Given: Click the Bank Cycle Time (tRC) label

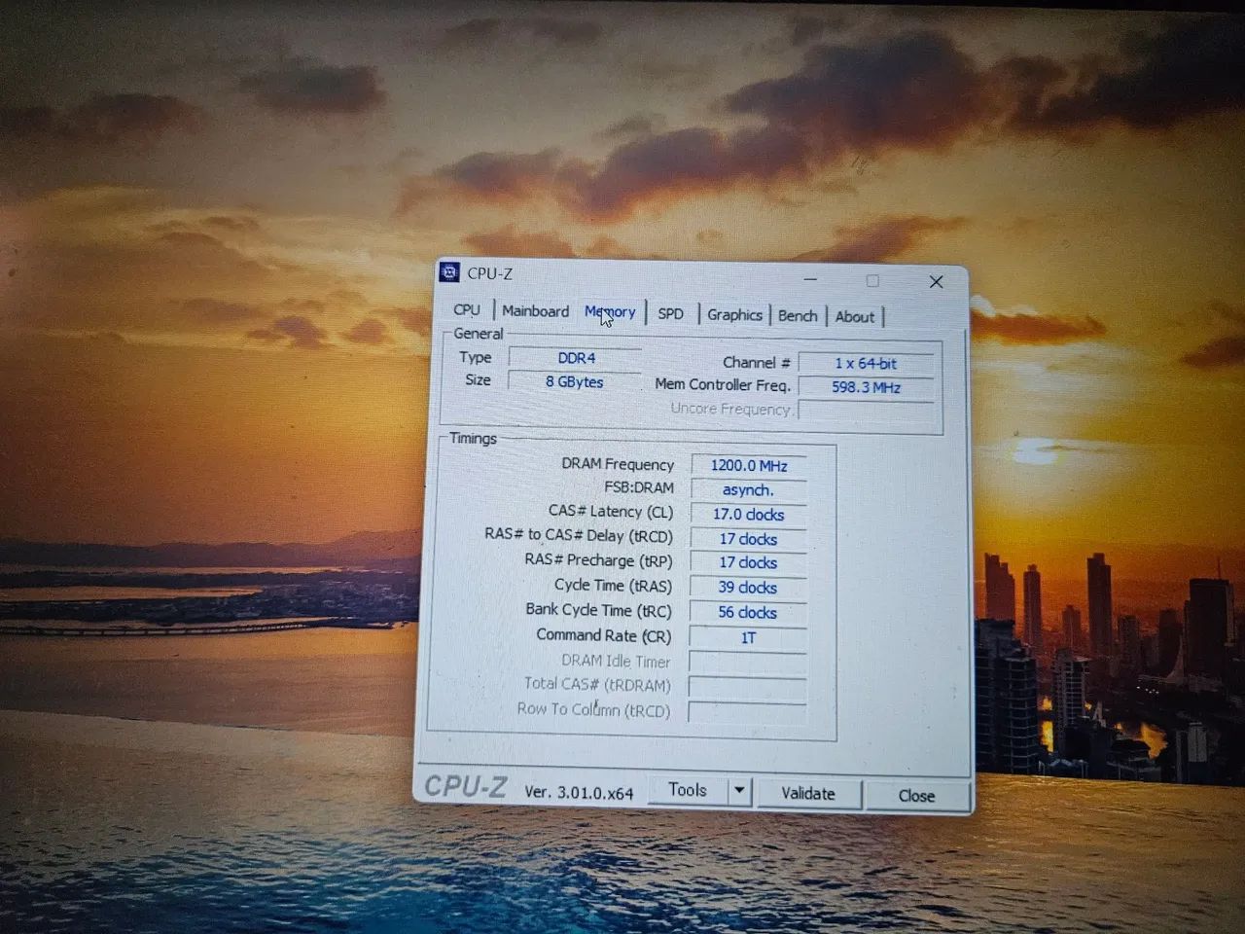Looking at the screenshot, I should coord(598,610).
